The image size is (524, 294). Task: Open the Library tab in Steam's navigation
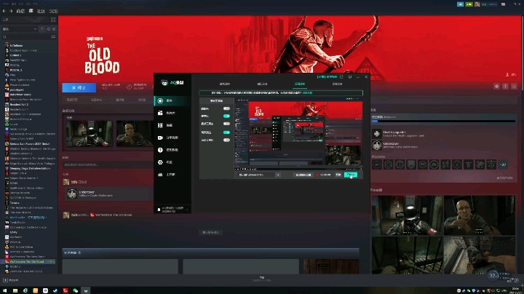[31, 11]
